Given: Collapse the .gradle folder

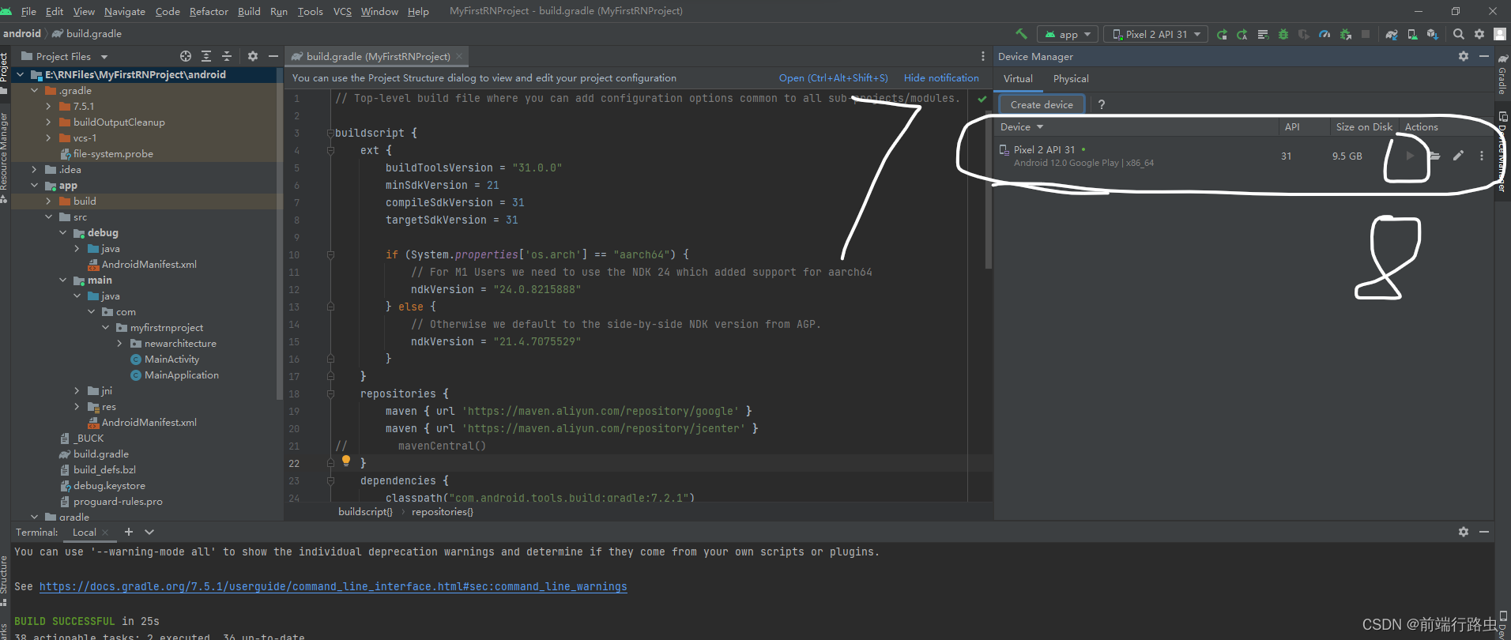Looking at the screenshot, I should (34, 90).
